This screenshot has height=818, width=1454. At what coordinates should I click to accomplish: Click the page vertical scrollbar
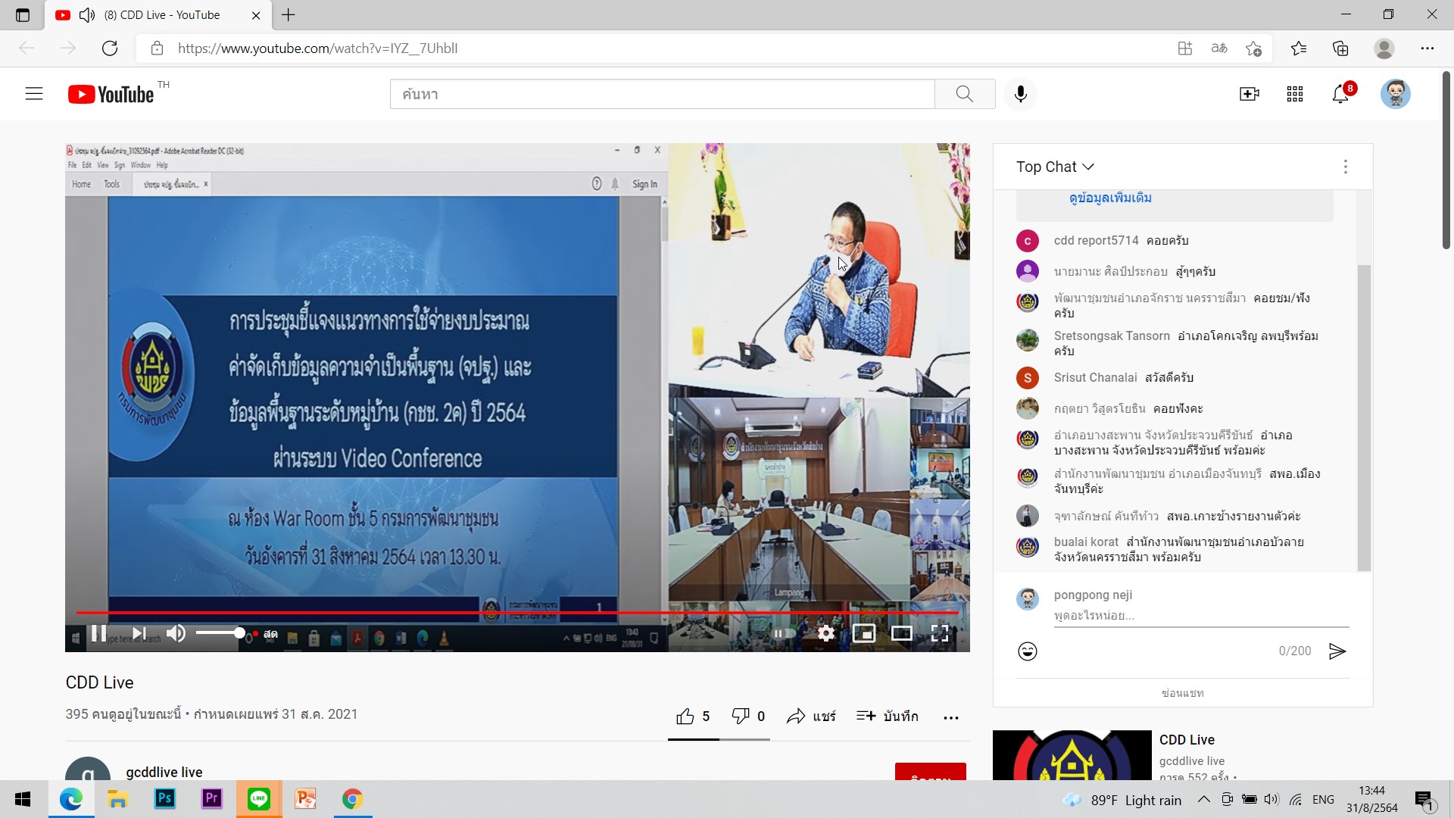coord(1446,159)
